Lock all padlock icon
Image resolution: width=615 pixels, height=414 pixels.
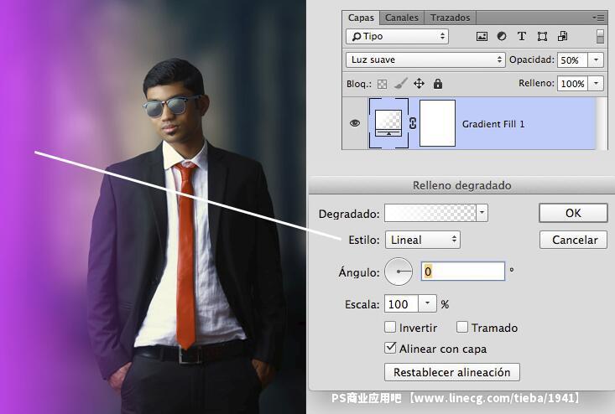pyautogui.click(x=438, y=84)
